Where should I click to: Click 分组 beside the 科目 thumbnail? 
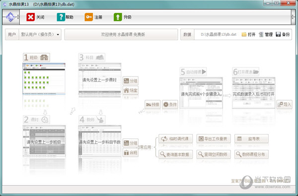[x=131, y=81]
